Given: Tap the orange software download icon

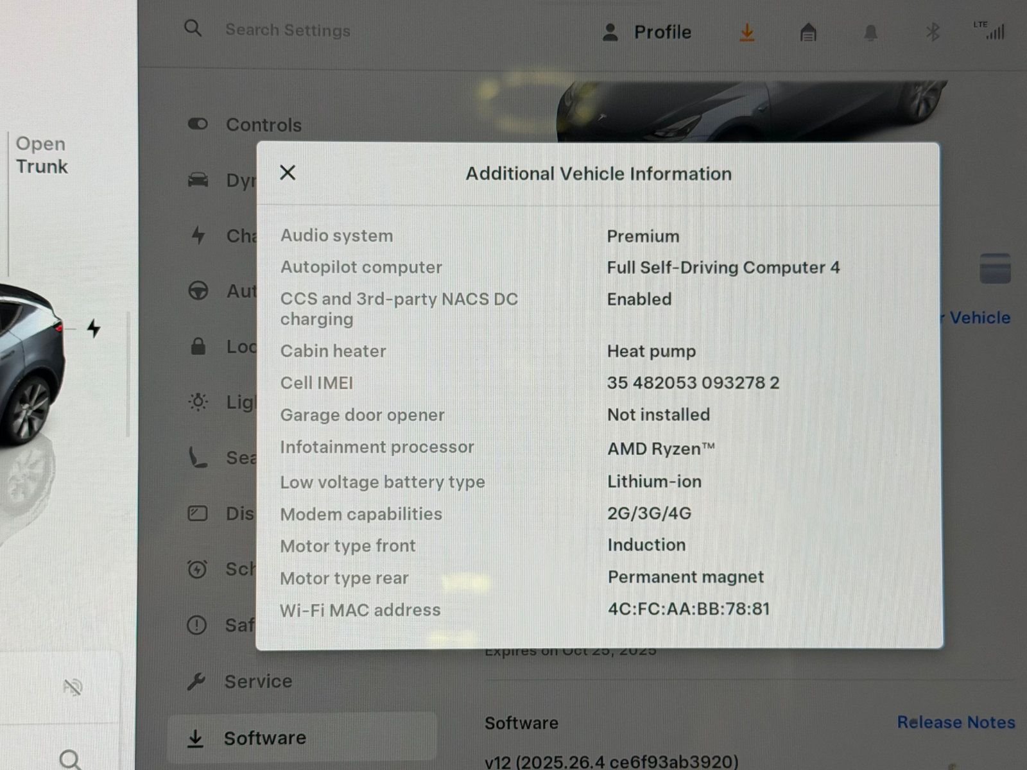Looking at the screenshot, I should [747, 32].
